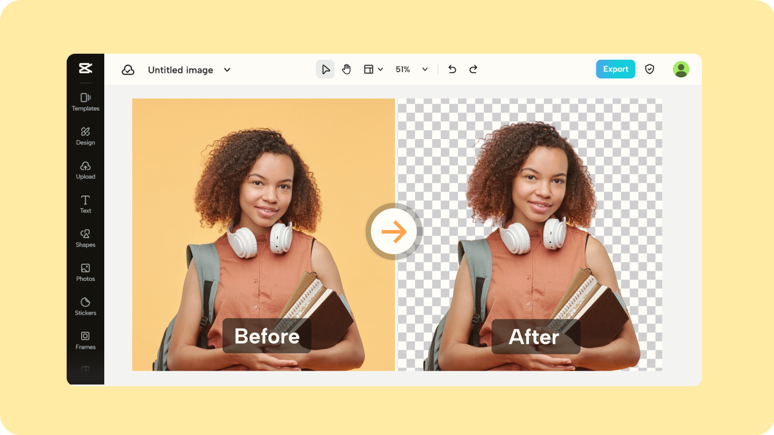Open the Upload panel

point(85,170)
